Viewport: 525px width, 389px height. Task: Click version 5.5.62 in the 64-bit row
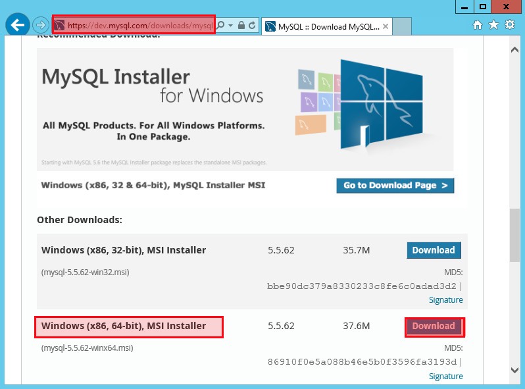click(281, 326)
